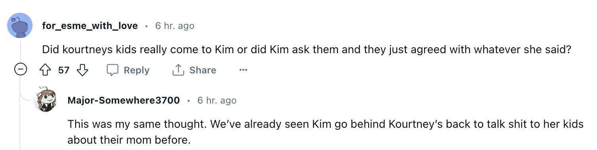The width and height of the screenshot is (597, 150).
Task: Click the speech bubble icon beside Reply
Action: [113, 70]
